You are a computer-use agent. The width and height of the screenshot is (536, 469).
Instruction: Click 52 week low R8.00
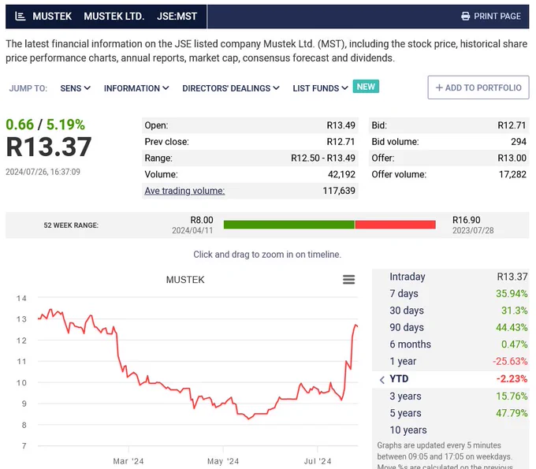pyautogui.click(x=202, y=220)
